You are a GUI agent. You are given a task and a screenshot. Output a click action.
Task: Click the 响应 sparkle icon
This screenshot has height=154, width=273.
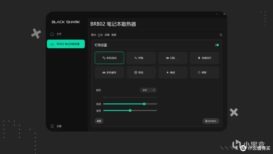(168, 72)
